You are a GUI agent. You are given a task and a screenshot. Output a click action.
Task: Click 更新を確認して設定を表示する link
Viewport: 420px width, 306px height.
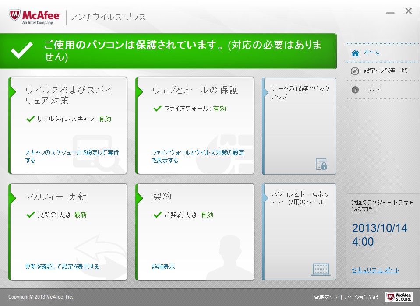click(x=62, y=267)
